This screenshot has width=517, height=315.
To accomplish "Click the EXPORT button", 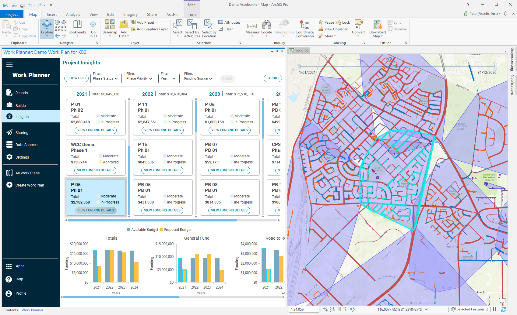I will click(x=273, y=78).
